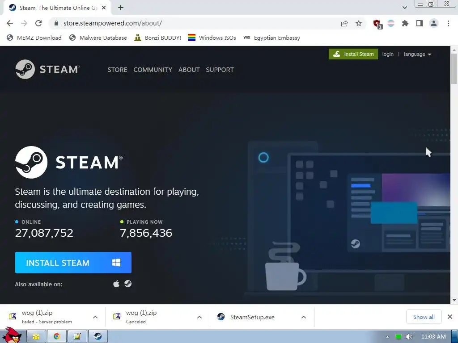Expand options for SteamSetup.exe
The width and height of the screenshot is (458, 343).
(x=304, y=317)
